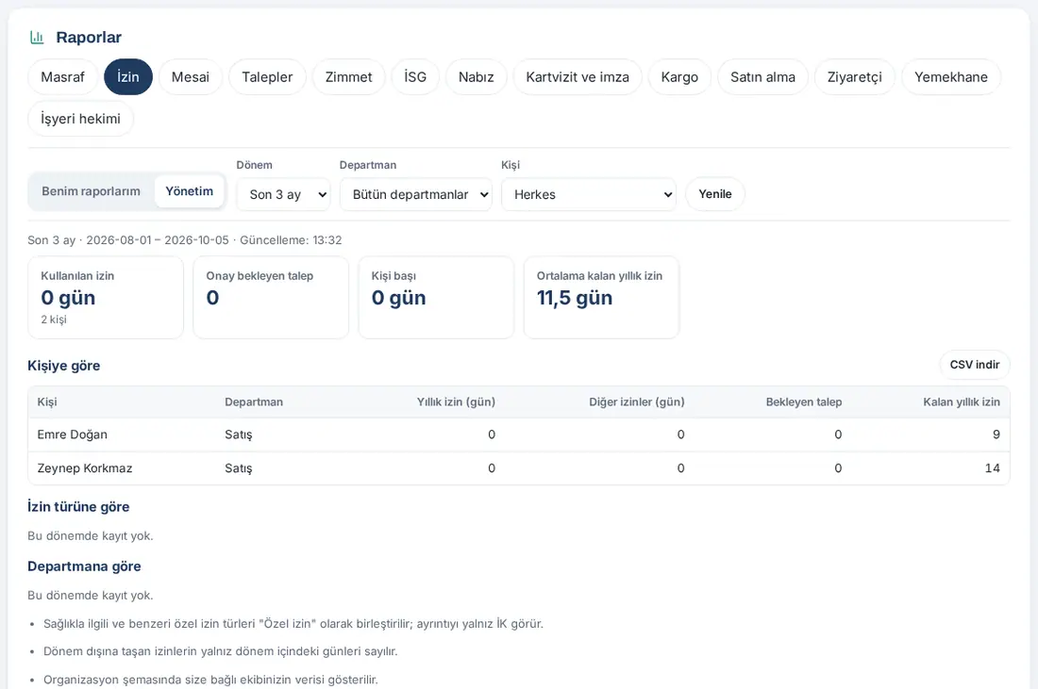Click the Diğer izinler (gün) header
Screen dimensions: 1038x689
coord(637,402)
